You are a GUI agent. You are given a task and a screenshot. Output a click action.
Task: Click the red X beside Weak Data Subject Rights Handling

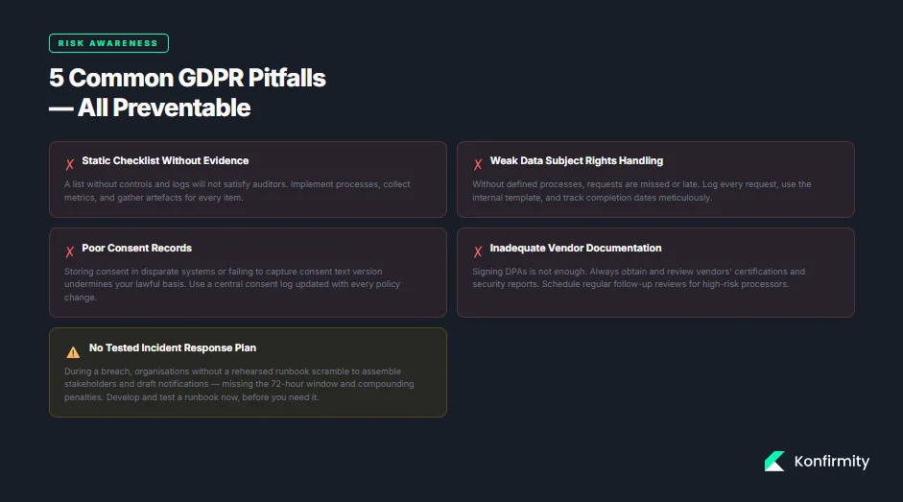[x=478, y=164]
